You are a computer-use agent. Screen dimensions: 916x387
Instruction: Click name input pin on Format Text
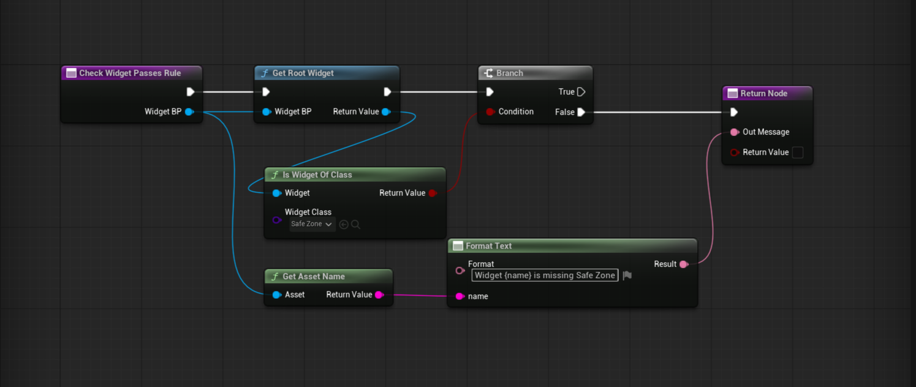pyautogui.click(x=460, y=296)
